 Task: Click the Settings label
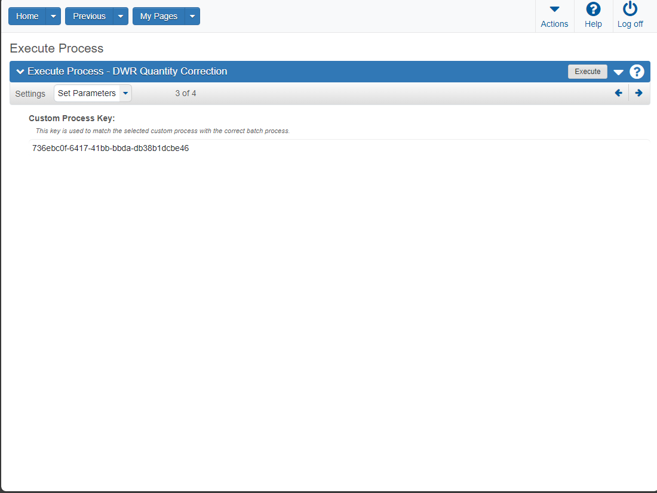pos(30,94)
